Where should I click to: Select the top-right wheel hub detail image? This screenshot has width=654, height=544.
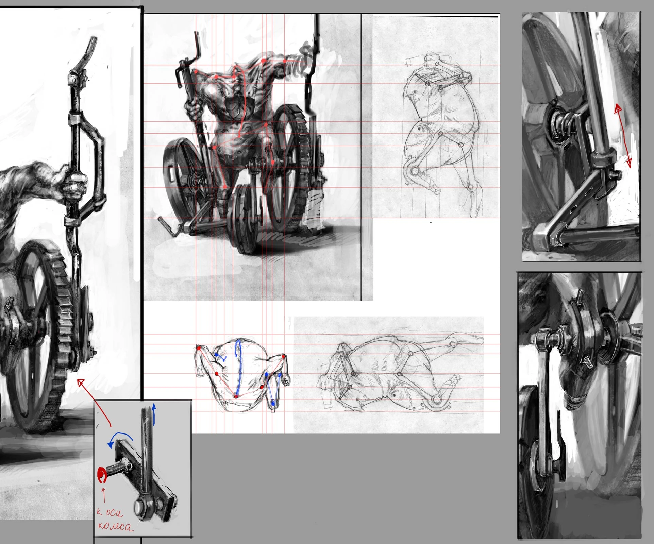point(581,136)
